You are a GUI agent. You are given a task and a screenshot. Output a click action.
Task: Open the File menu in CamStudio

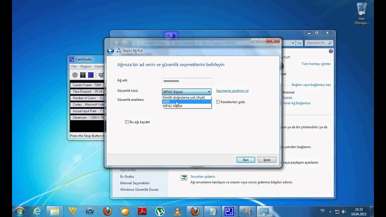pos(74,66)
